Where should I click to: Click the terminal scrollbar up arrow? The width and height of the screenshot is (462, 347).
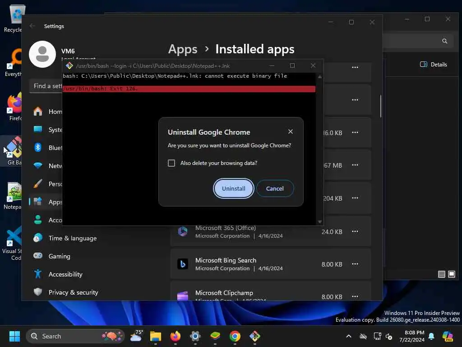tap(320, 77)
